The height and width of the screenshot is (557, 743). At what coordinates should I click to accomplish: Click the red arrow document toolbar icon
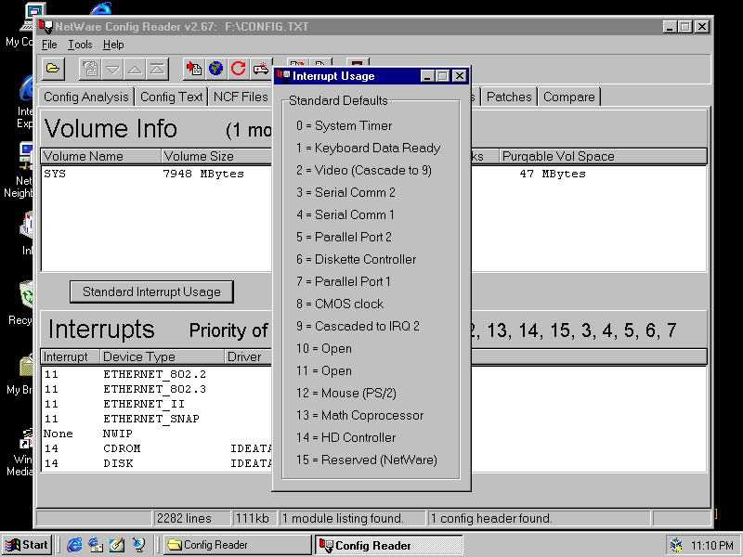194,69
